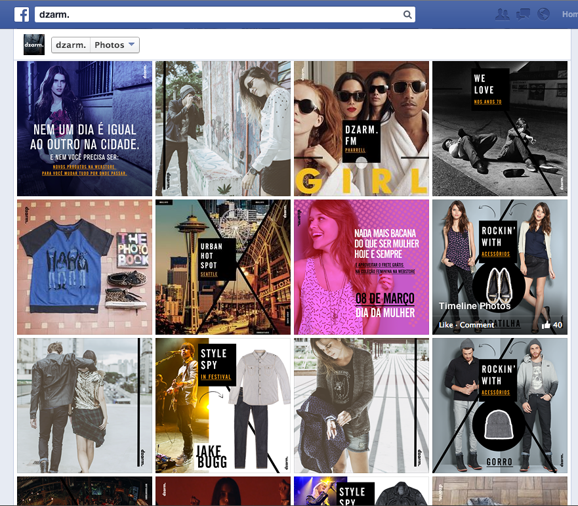Click the Facebook logo icon
Image resolution: width=578 pixels, height=506 pixels.
(22, 14)
